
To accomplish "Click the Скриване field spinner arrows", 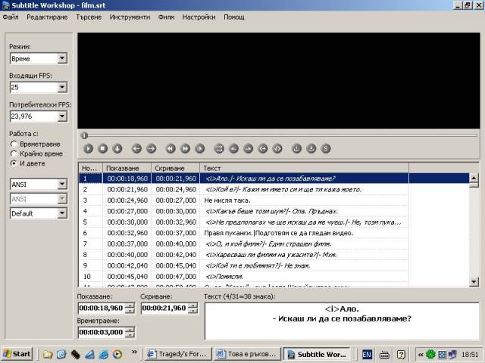I will pyautogui.click(x=193, y=308).
